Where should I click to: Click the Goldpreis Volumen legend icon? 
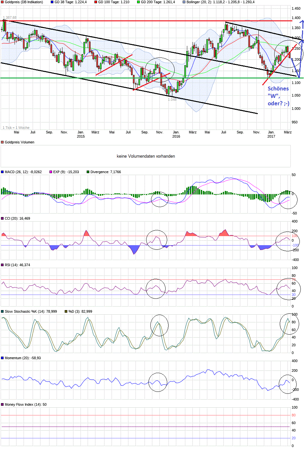(2, 142)
